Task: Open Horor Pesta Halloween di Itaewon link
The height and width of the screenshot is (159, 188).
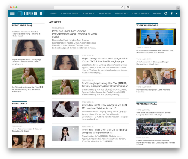Action: pos(27,130)
